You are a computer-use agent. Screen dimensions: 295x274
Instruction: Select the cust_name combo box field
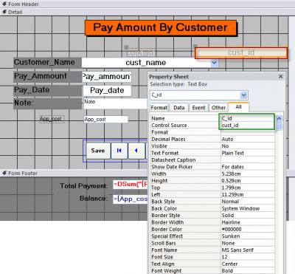tap(150, 63)
